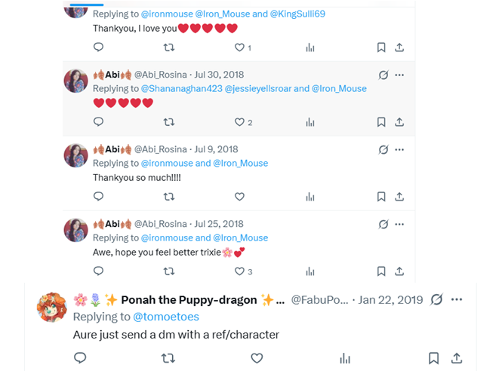499x386 pixels.
Task: Reply to the 'Thankyou so much!!!!' tweet
Action: tap(98, 197)
